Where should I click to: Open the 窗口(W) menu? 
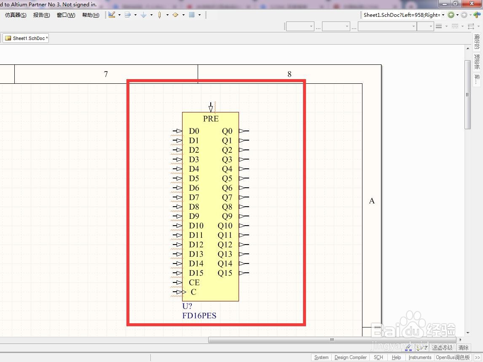pos(66,15)
